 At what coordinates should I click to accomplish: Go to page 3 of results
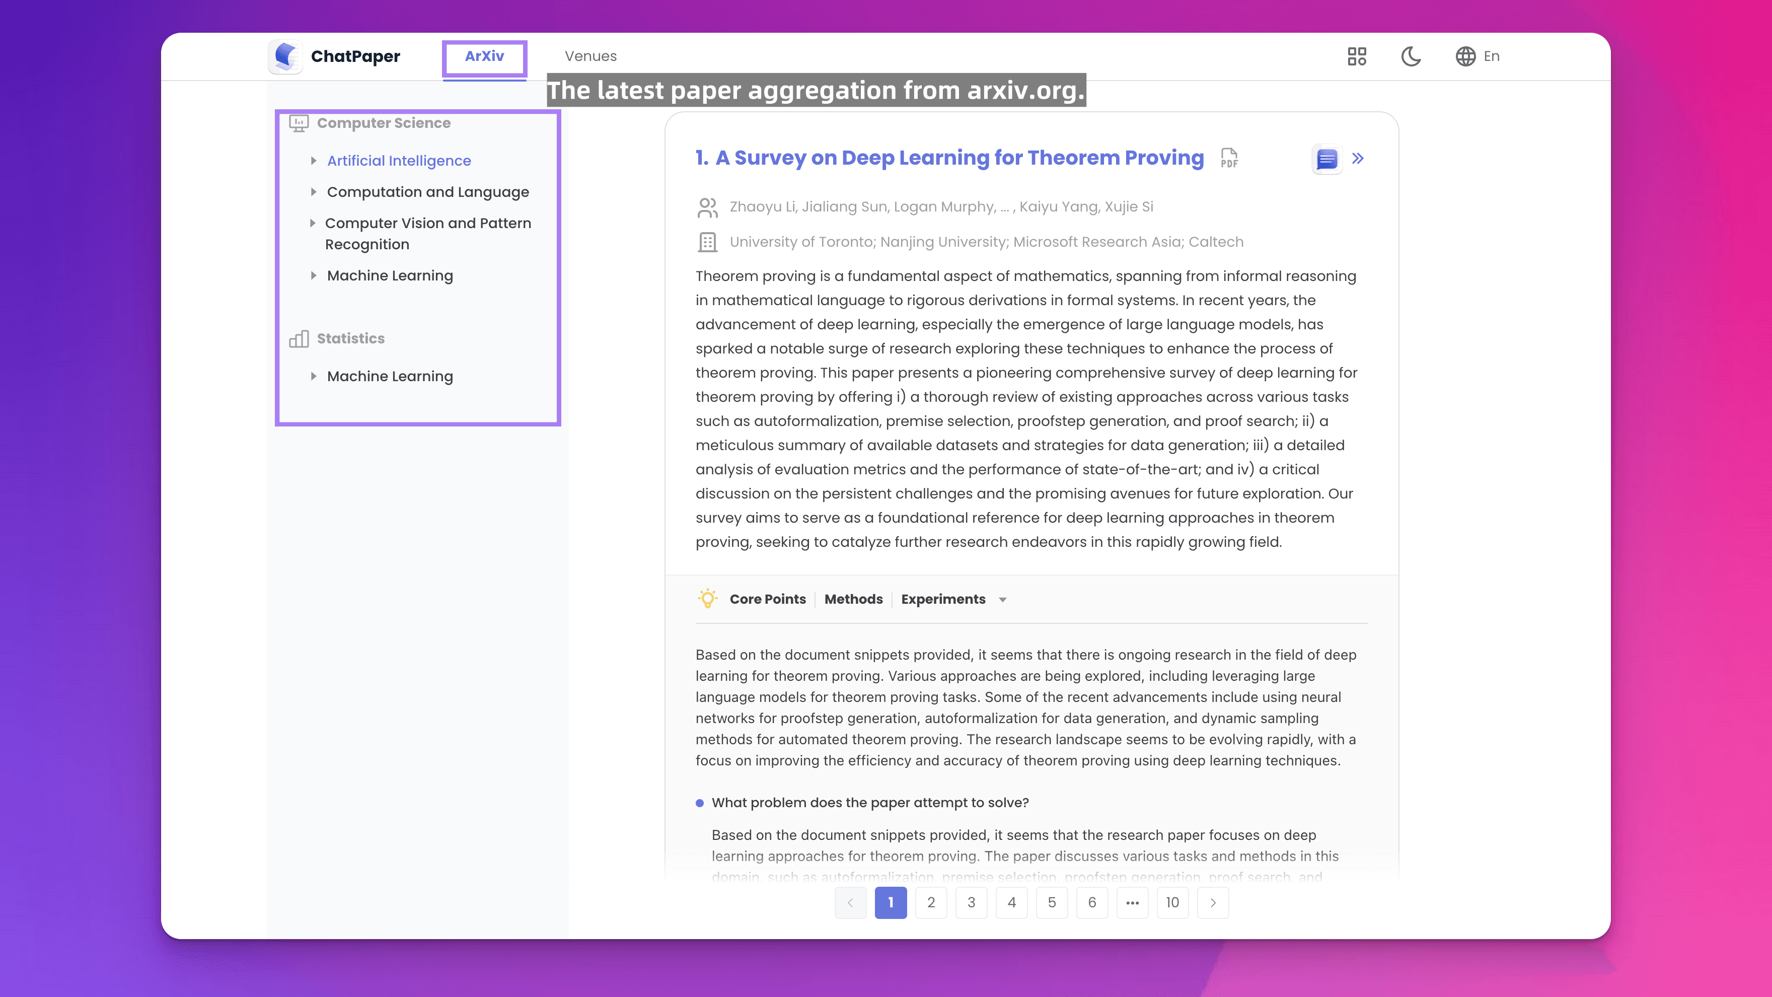click(971, 902)
